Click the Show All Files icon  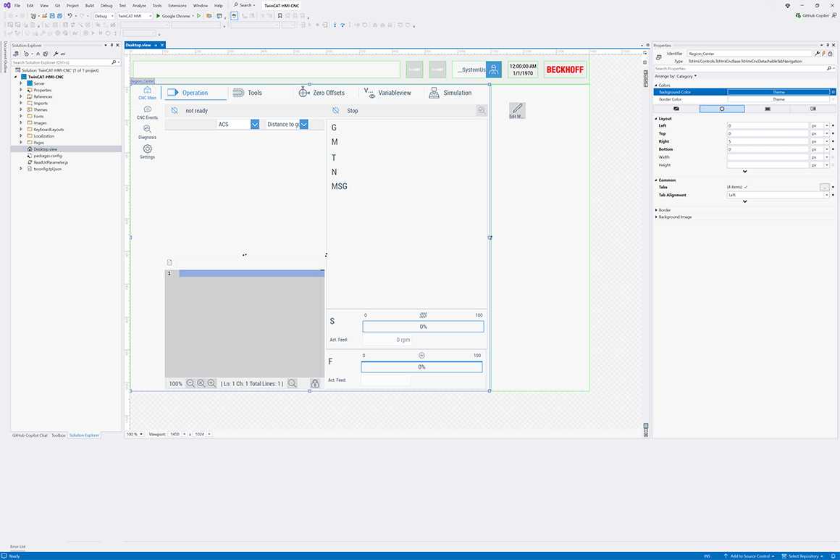point(46,54)
